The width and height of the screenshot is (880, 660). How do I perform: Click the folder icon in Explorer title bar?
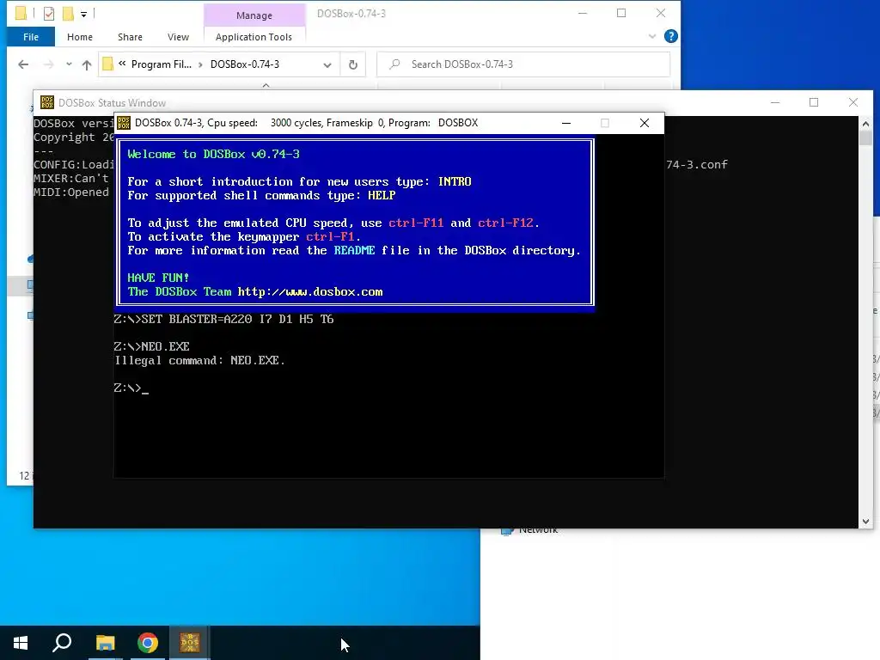pyautogui.click(x=21, y=13)
